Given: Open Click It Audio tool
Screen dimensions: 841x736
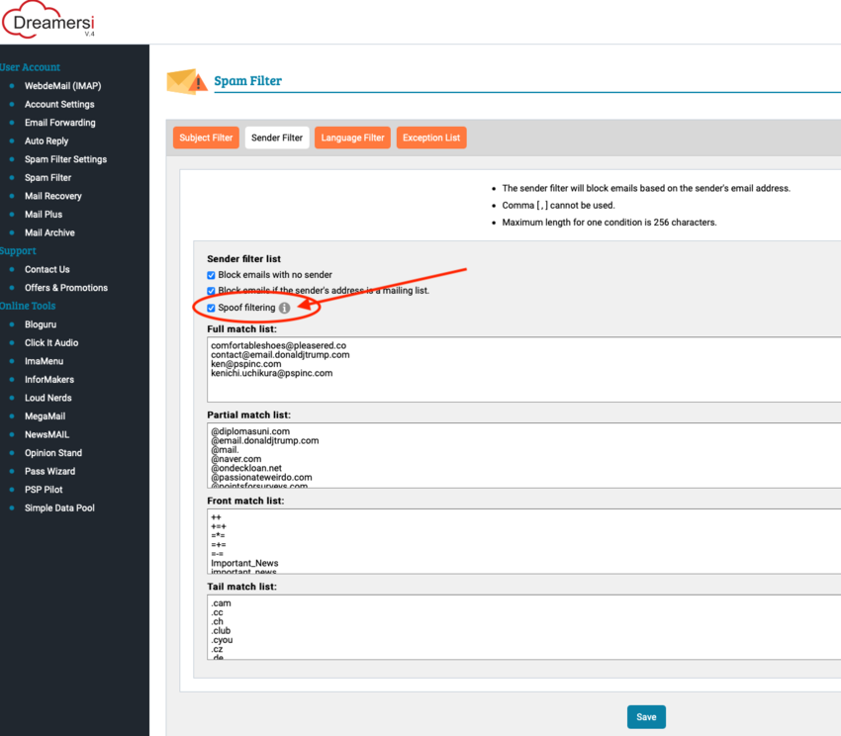Looking at the screenshot, I should pyautogui.click(x=51, y=343).
